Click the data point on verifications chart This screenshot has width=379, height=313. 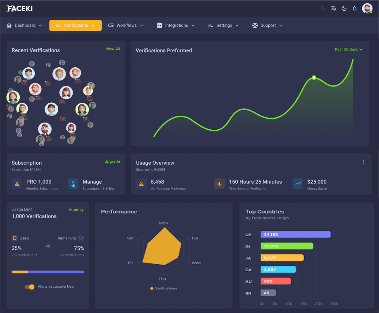[314, 78]
